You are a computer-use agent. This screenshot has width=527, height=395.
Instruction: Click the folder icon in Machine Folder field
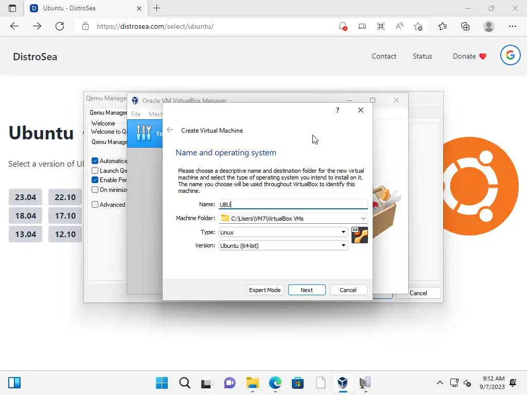click(225, 218)
